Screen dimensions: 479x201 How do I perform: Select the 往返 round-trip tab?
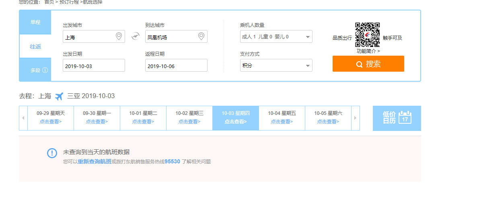35,46
